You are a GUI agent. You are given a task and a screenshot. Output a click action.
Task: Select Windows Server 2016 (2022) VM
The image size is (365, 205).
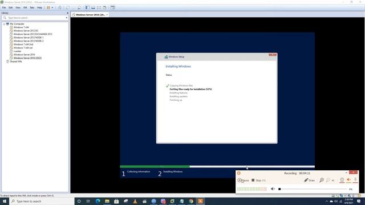pos(27,58)
